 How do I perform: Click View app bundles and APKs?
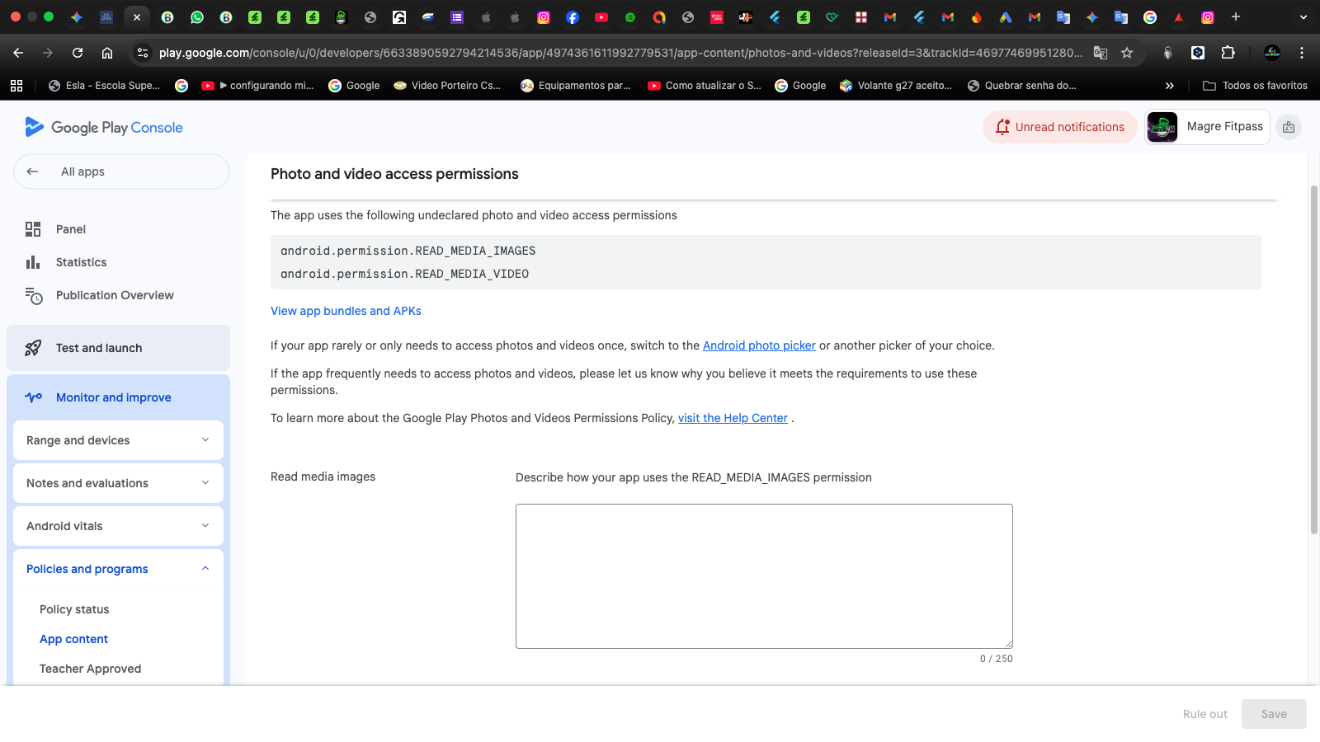point(346,311)
